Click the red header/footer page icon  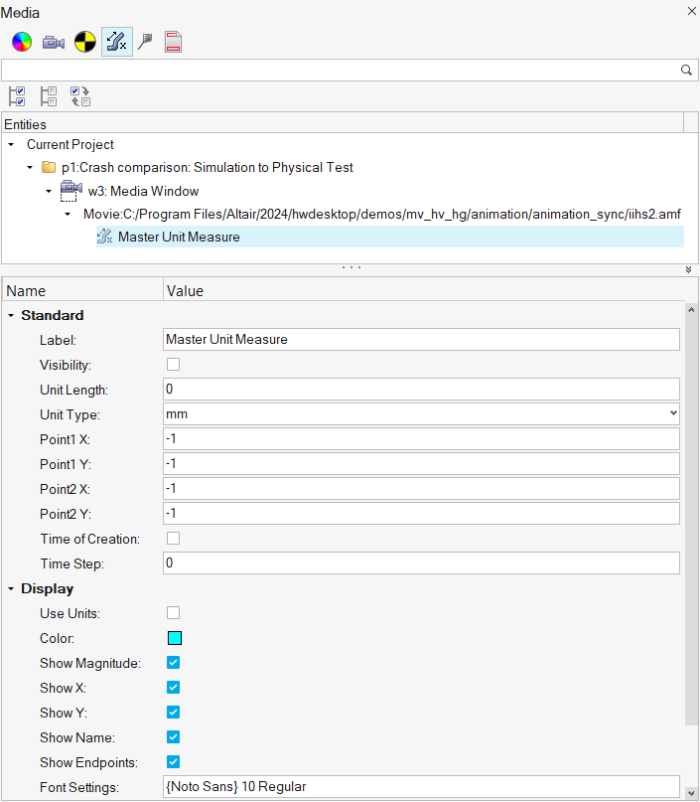coord(173,42)
